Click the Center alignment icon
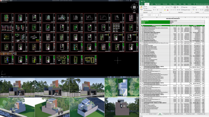Image resolution: width=209 pixels, height=117 pixels. [173, 10]
